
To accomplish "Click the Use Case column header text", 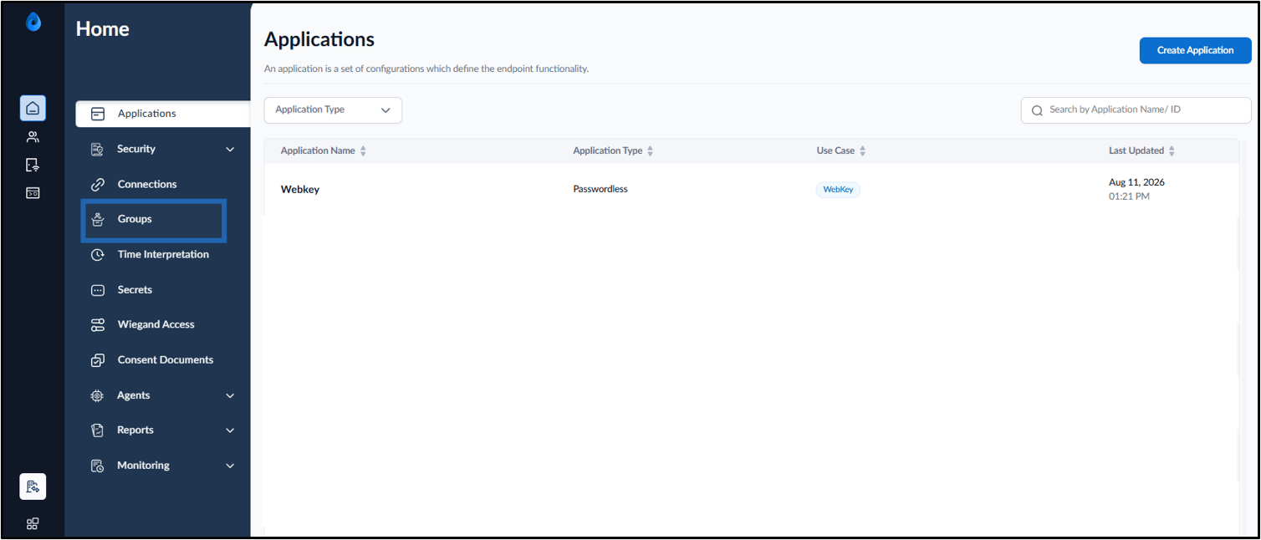I will [x=835, y=150].
